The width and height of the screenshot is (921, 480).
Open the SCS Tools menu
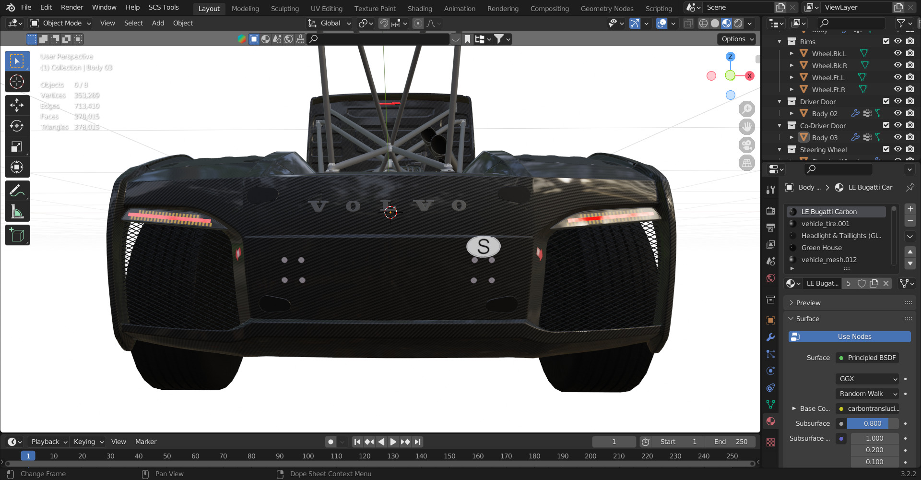point(164,7)
